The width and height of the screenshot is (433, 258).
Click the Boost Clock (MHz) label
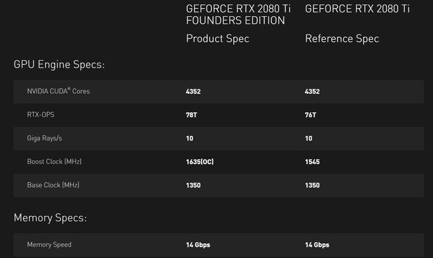(x=54, y=161)
